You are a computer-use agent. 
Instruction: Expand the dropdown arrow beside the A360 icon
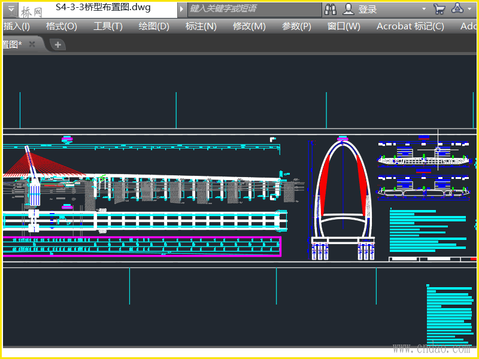coord(469,9)
